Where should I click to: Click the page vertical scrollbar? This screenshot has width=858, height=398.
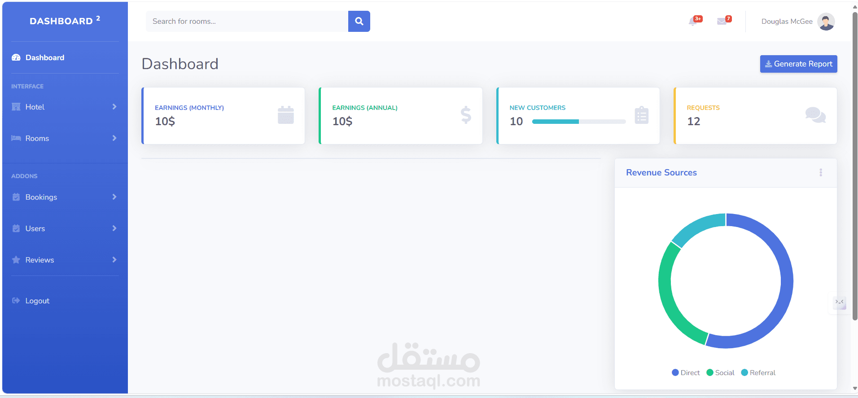(855, 166)
